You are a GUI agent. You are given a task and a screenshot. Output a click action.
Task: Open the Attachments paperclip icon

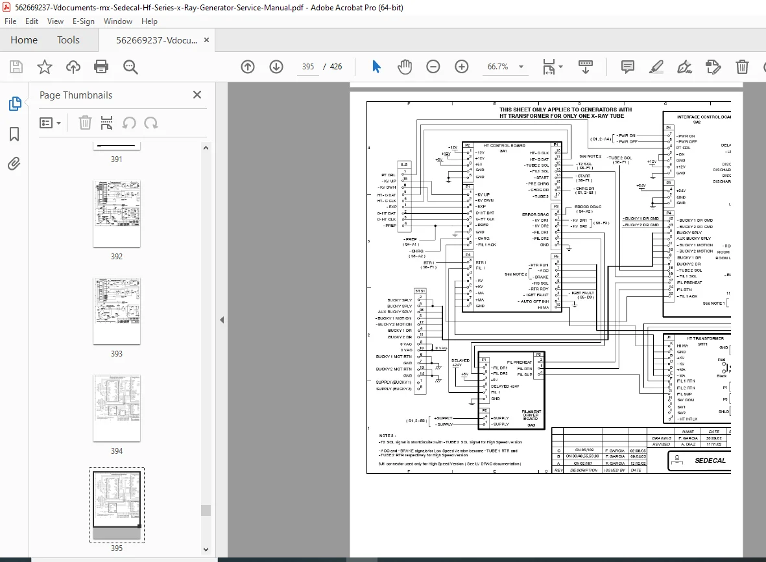(x=14, y=163)
